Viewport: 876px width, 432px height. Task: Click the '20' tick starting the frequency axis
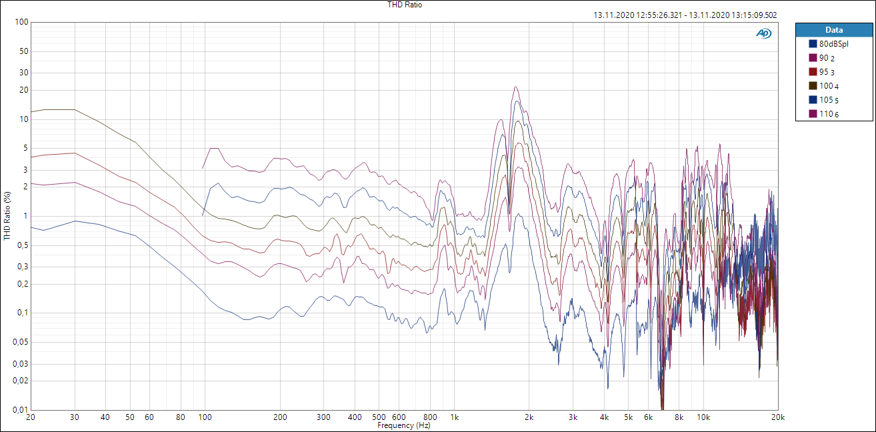pos(30,417)
